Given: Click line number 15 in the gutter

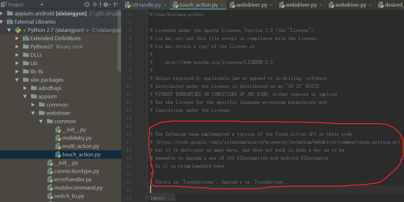Looking at the screenshot, I should pyautogui.click(x=129, y=126).
